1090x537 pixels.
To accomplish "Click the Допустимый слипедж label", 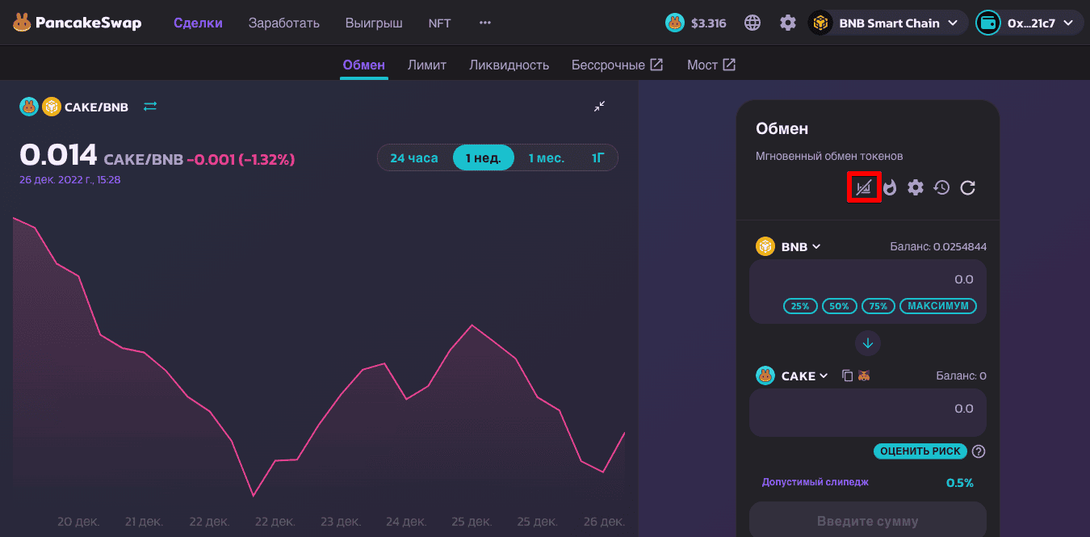I will click(x=815, y=482).
